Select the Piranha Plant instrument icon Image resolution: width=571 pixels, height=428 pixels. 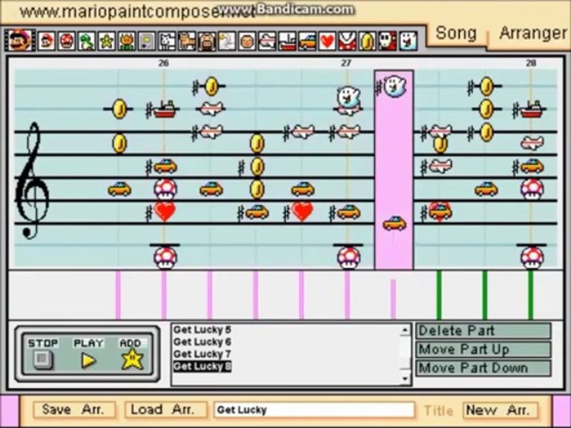[x=347, y=41]
